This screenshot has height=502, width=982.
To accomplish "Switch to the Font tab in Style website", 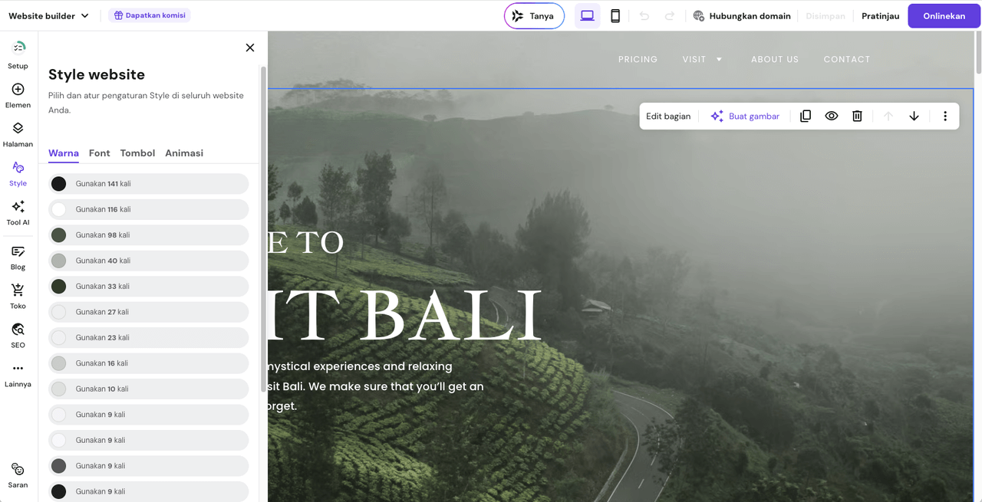I will [99, 153].
